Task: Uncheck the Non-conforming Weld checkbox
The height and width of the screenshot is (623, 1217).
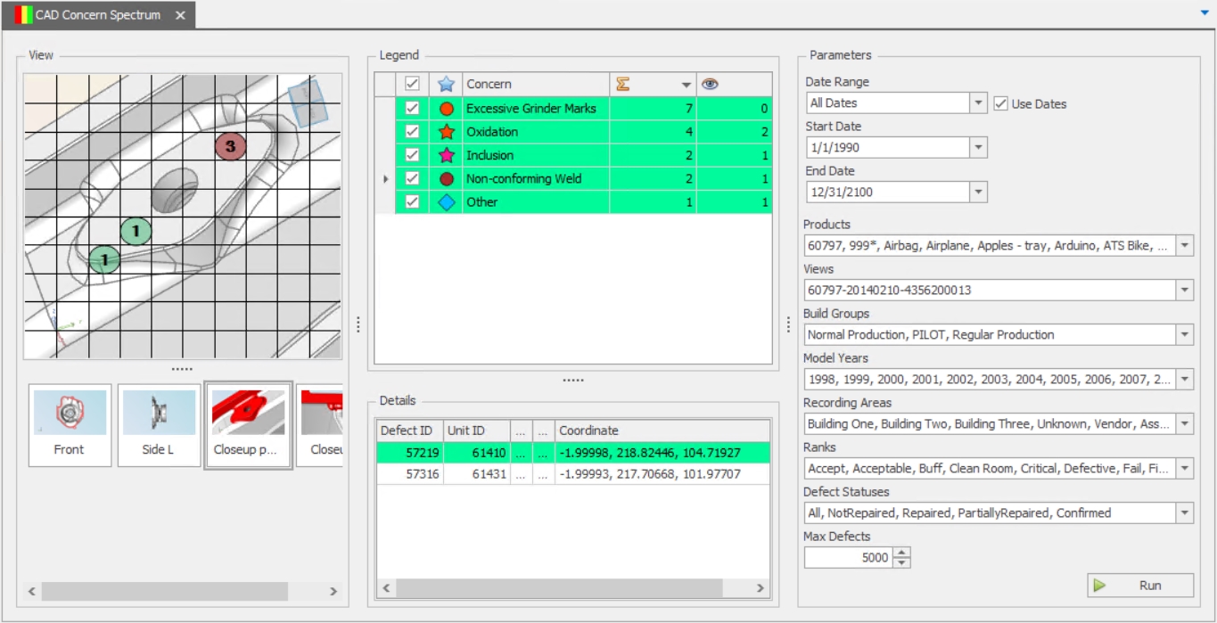Action: (412, 178)
